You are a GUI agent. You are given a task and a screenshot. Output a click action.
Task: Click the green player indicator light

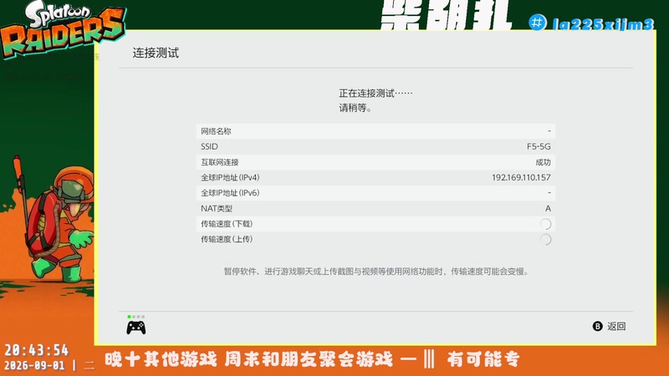tap(129, 317)
